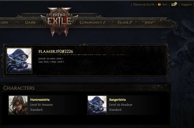Image resolution: width=194 pixels, height=128 pixels.
Task: Click the RangerIxiria character portrait
Action: tap(97, 105)
